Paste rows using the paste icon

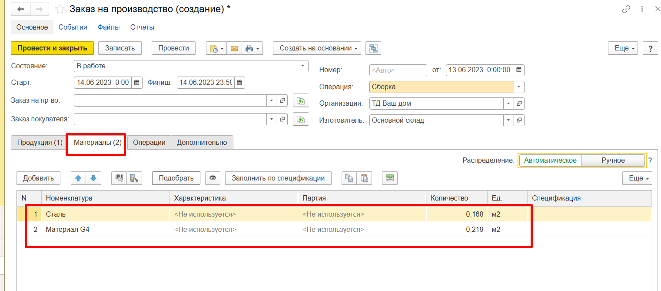point(364,178)
